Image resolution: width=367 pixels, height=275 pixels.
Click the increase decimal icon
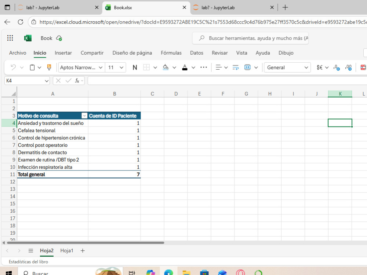[x=348, y=67]
